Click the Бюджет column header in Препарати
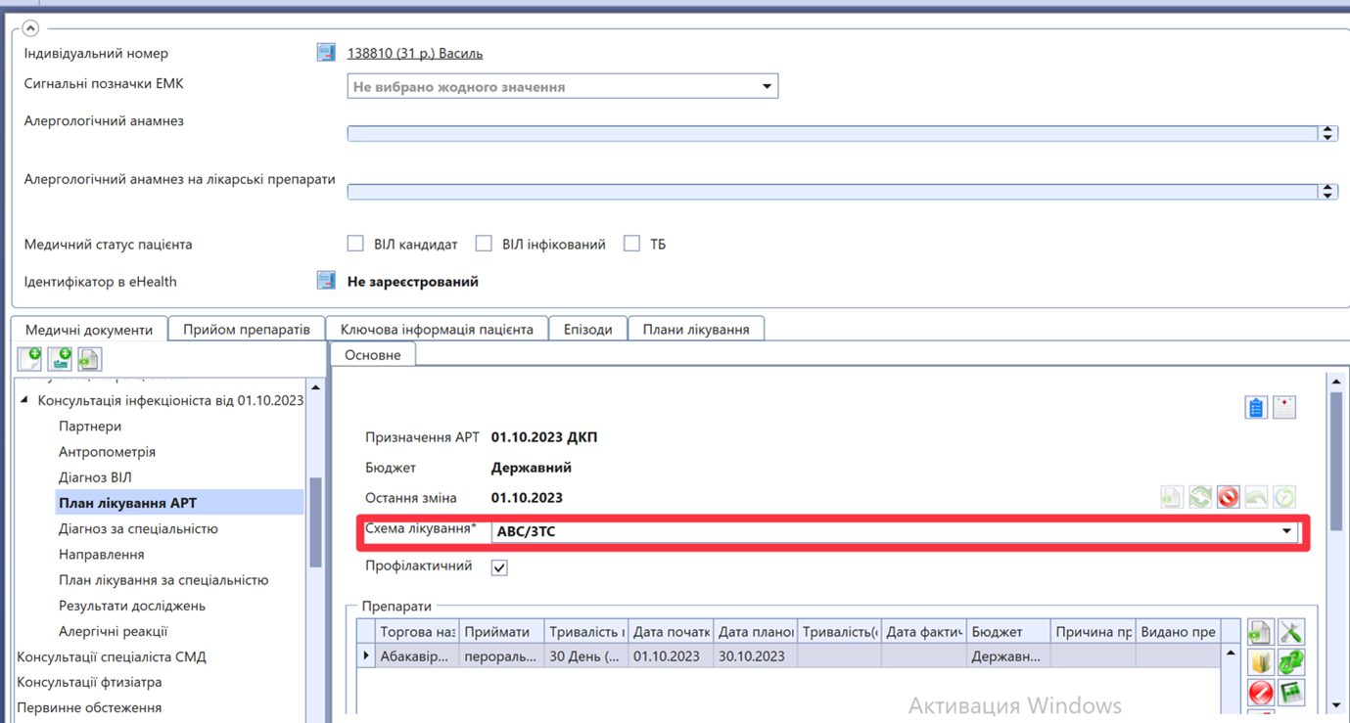The width and height of the screenshot is (1350, 723). coord(1008,632)
